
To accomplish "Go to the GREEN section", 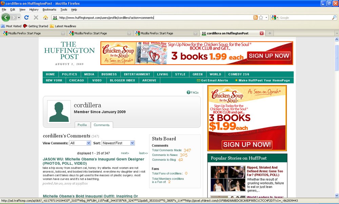I will [x=198, y=74].
